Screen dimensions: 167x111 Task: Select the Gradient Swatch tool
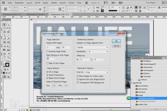pyautogui.click(x=4, y=50)
